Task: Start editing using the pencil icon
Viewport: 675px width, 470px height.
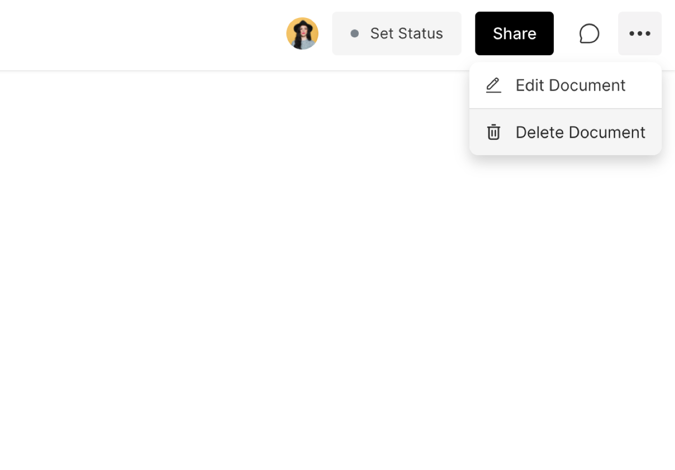Action: click(x=493, y=85)
